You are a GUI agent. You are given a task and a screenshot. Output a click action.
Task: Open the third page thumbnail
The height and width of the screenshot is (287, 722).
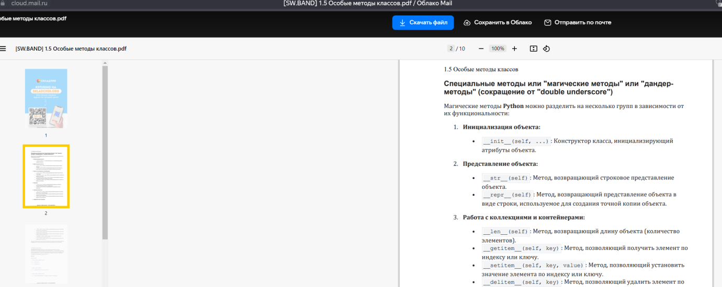46,255
